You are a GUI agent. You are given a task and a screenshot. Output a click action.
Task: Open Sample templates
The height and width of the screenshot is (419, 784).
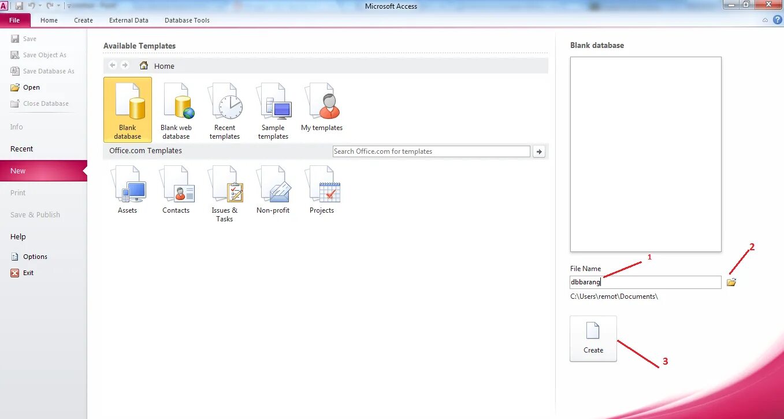point(273,111)
